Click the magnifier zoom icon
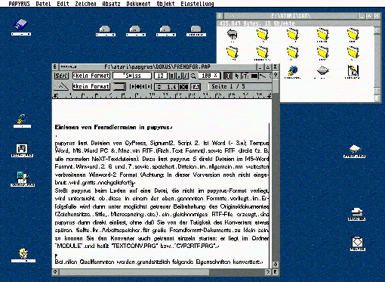This screenshot has width=385, height=282. coord(193,76)
